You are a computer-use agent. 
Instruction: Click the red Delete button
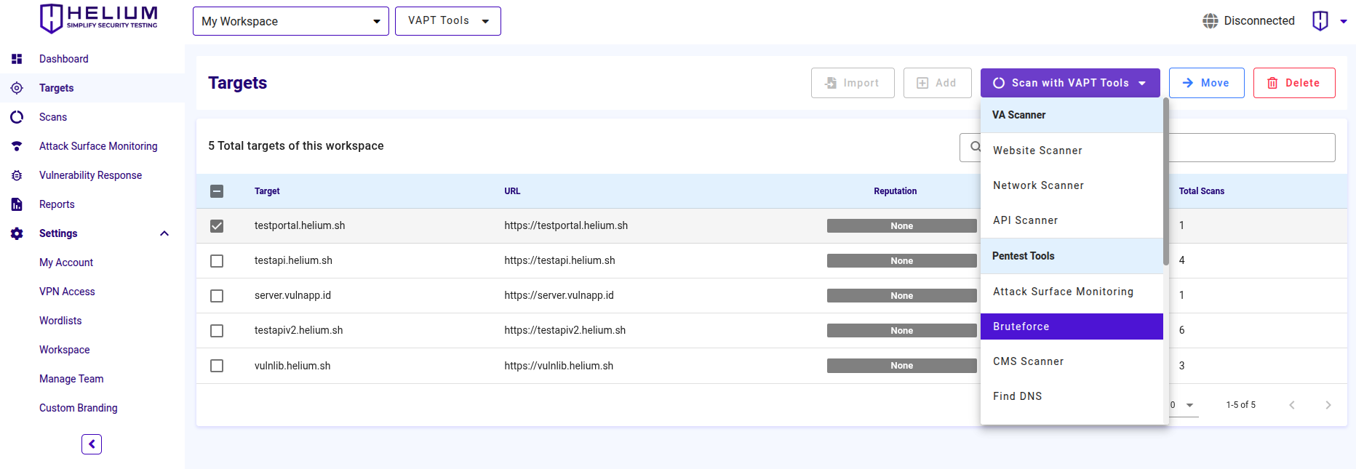pos(1293,83)
